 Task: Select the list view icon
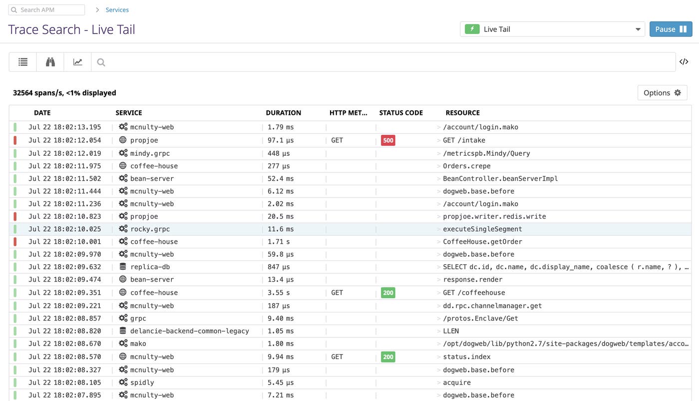pos(23,62)
